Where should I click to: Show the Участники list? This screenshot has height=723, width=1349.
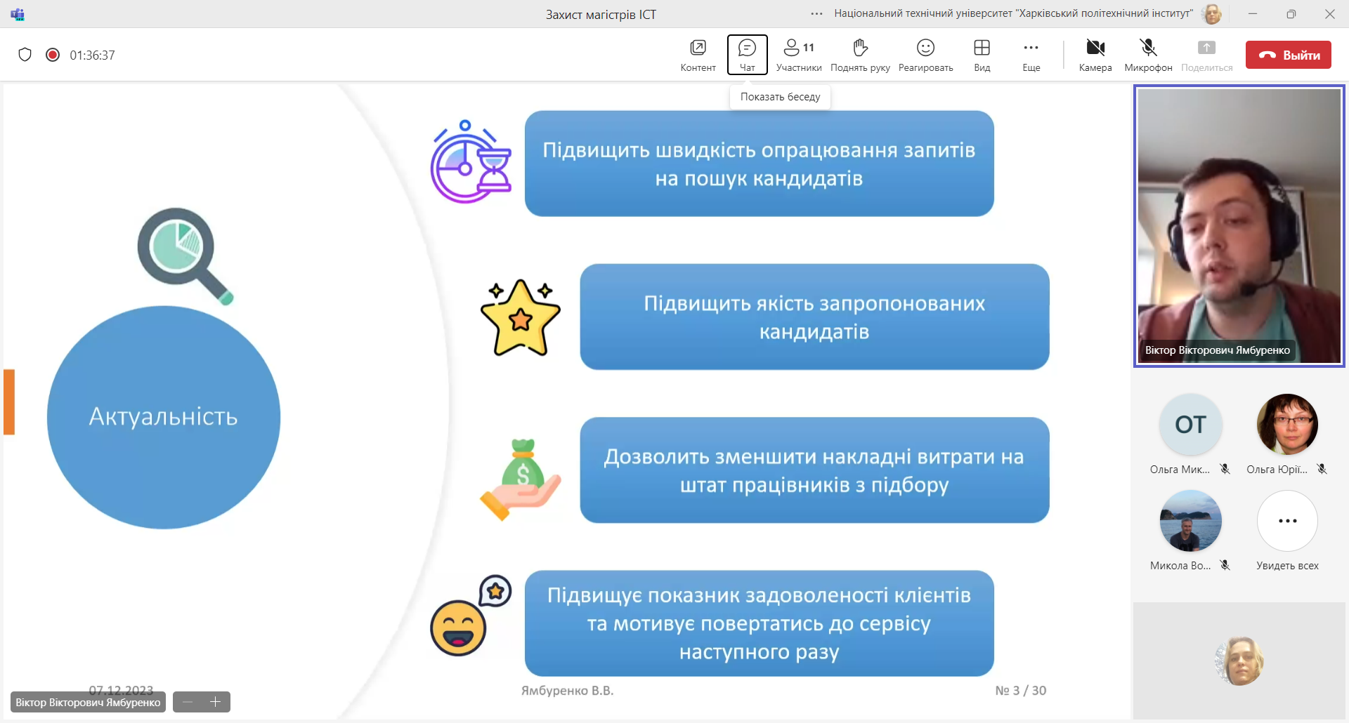[x=799, y=55]
